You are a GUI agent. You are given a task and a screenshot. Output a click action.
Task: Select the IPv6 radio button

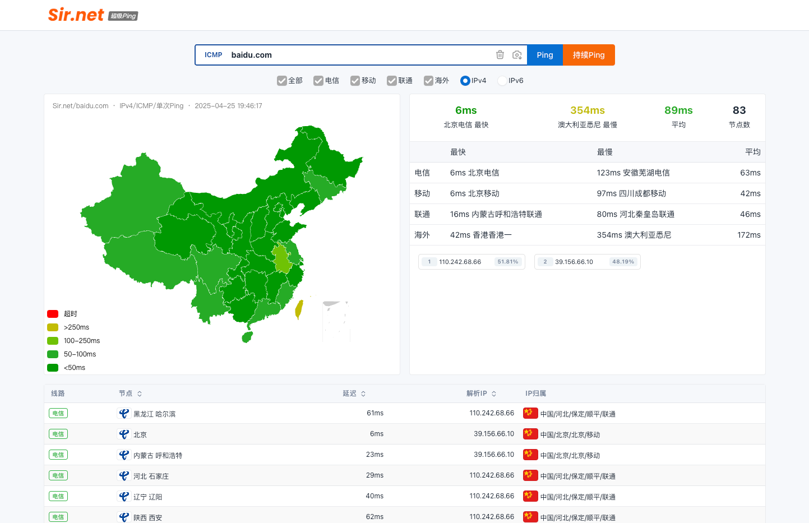[x=502, y=81]
